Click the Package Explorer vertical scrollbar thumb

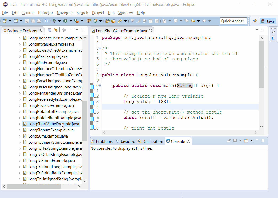point(85,121)
